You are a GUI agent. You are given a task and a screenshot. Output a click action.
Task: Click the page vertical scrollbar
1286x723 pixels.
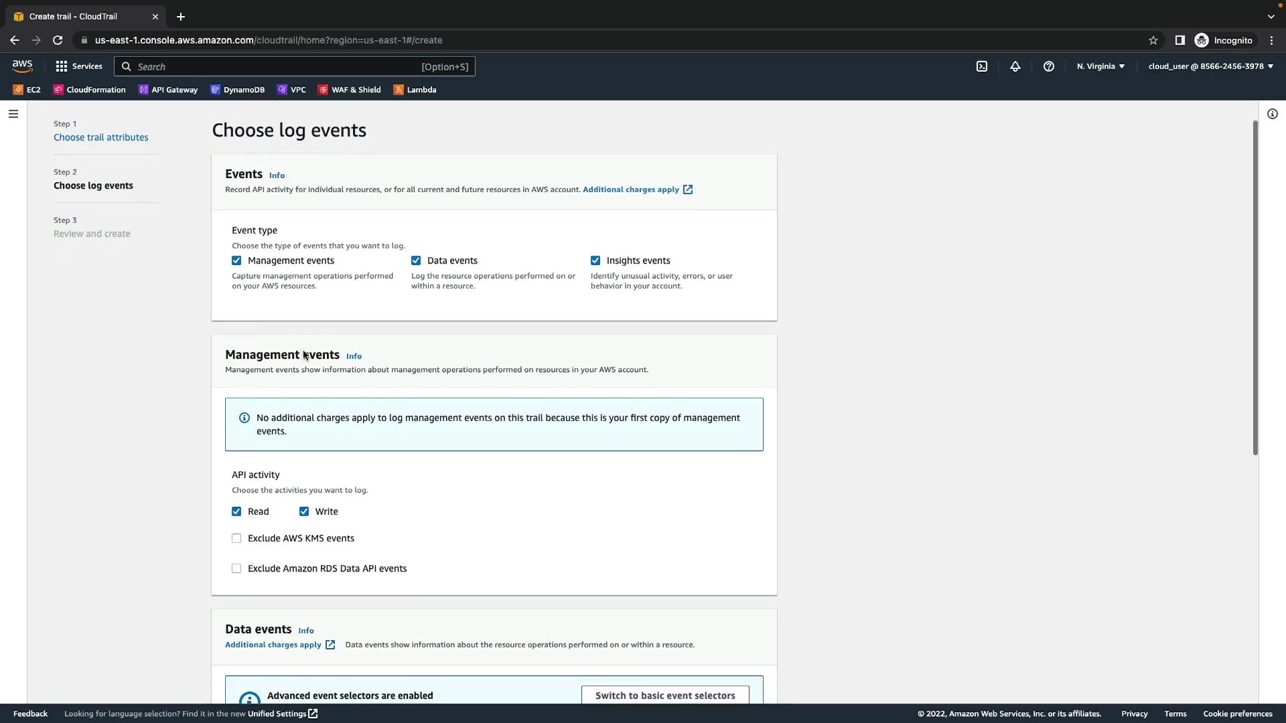point(1255,288)
